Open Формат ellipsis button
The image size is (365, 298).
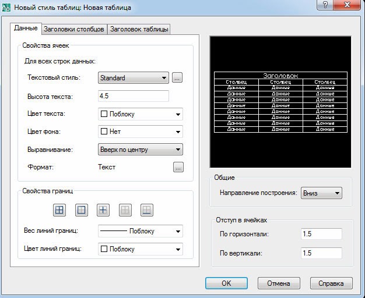(178, 167)
